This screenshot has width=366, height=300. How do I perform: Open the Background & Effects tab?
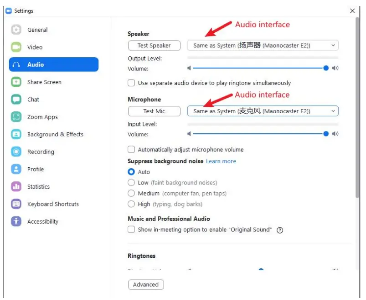[x=55, y=135]
